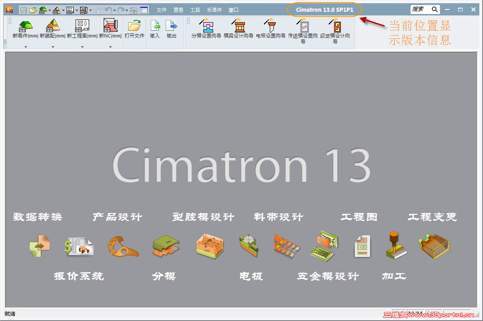Open the 分模 parting icon

pos(166,246)
